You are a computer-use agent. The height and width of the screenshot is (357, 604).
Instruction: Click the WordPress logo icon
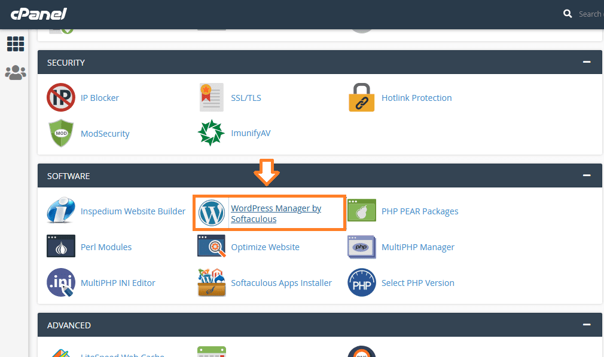(x=212, y=213)
